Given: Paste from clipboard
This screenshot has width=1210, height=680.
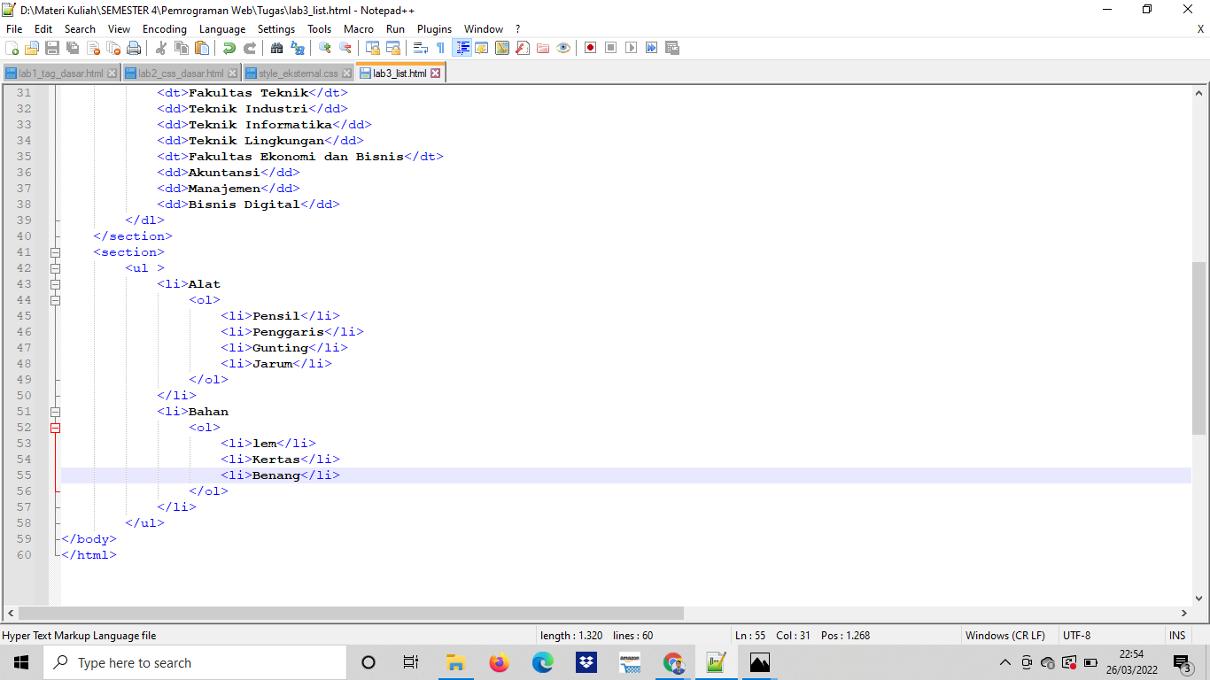Looking at the screenshot, I should 204,47.
